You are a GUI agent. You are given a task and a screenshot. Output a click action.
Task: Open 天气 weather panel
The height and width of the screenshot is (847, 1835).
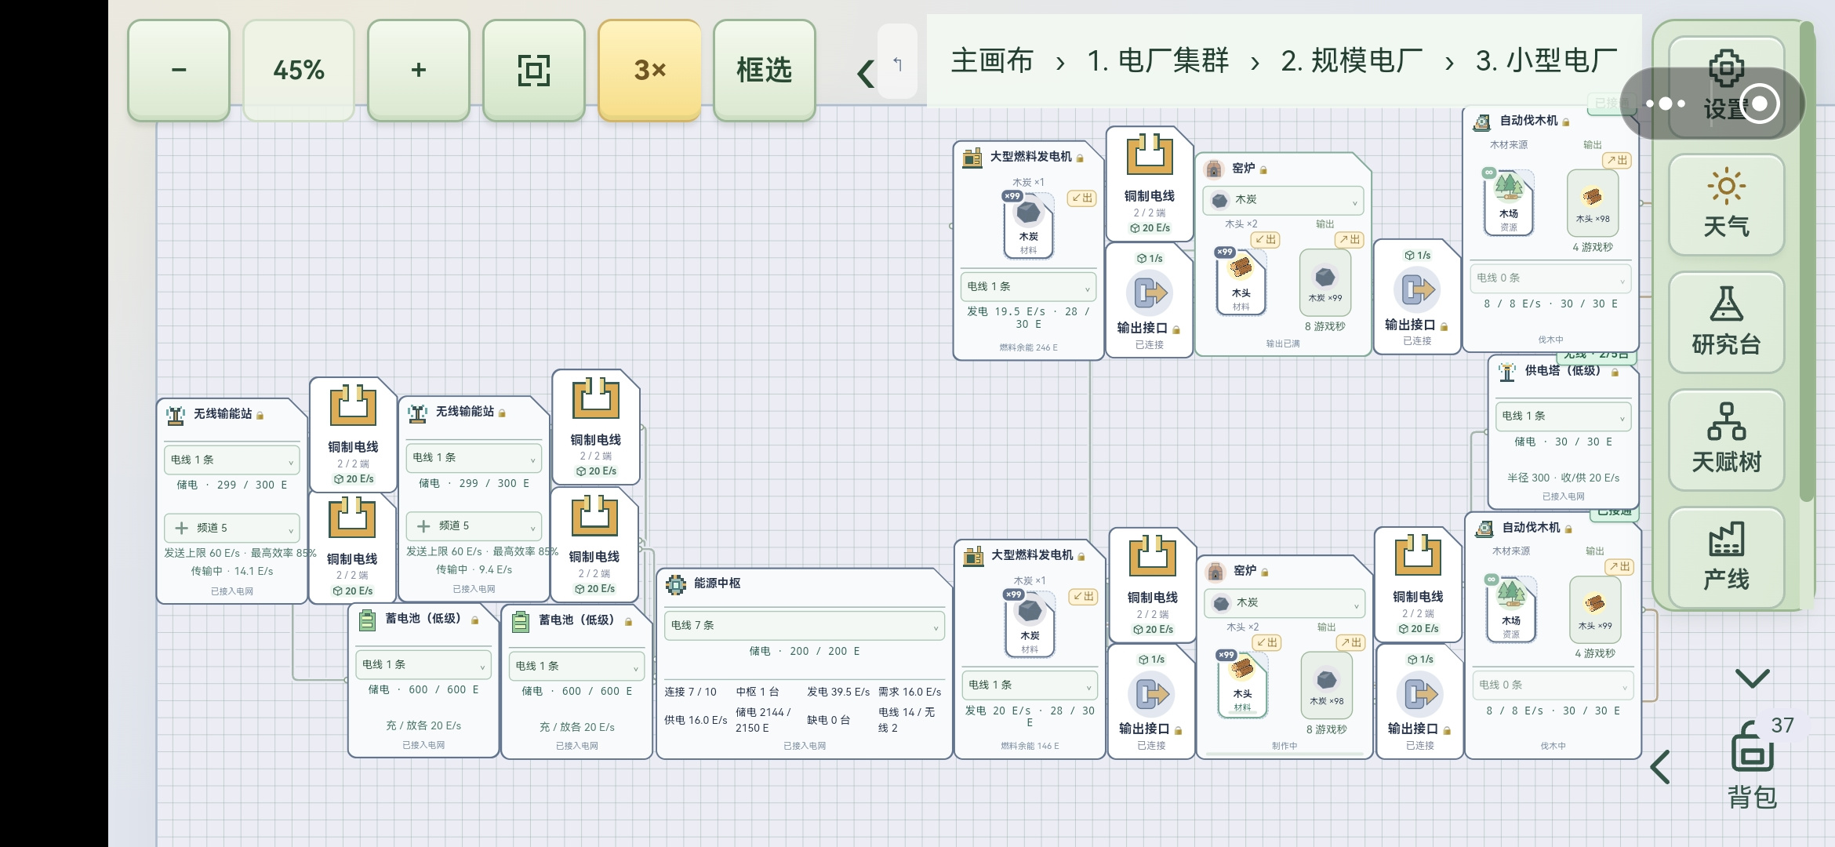click(1726, 204)
